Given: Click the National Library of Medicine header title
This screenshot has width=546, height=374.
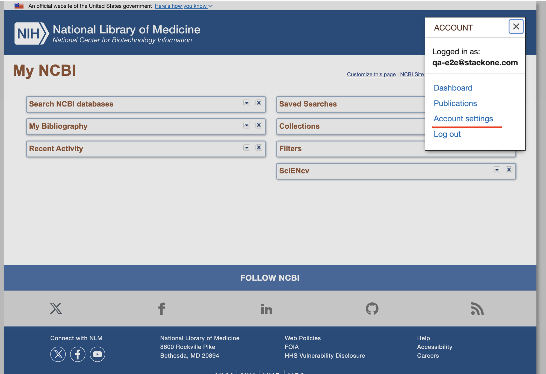Looking at the screenshot, I should coord(126,30).
